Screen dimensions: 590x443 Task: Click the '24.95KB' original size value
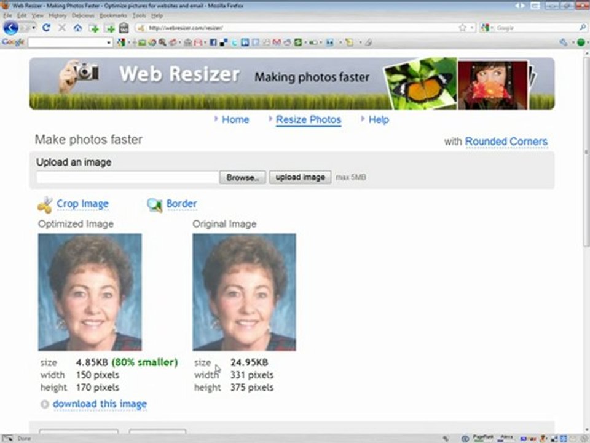249,362
